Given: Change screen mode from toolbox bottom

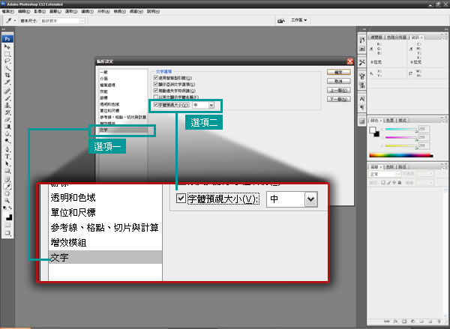Looking at the screenshot, I should [x=7, y=233].
